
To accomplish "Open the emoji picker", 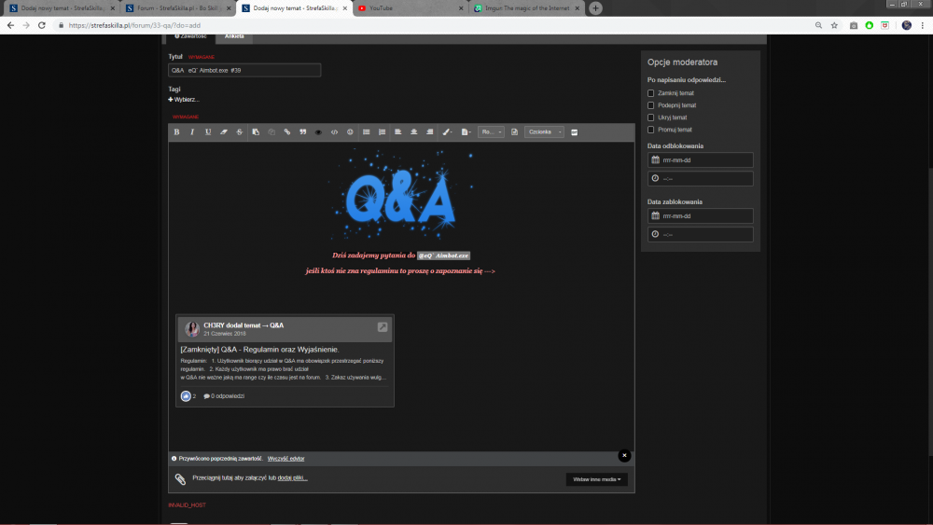I will 350,132.
